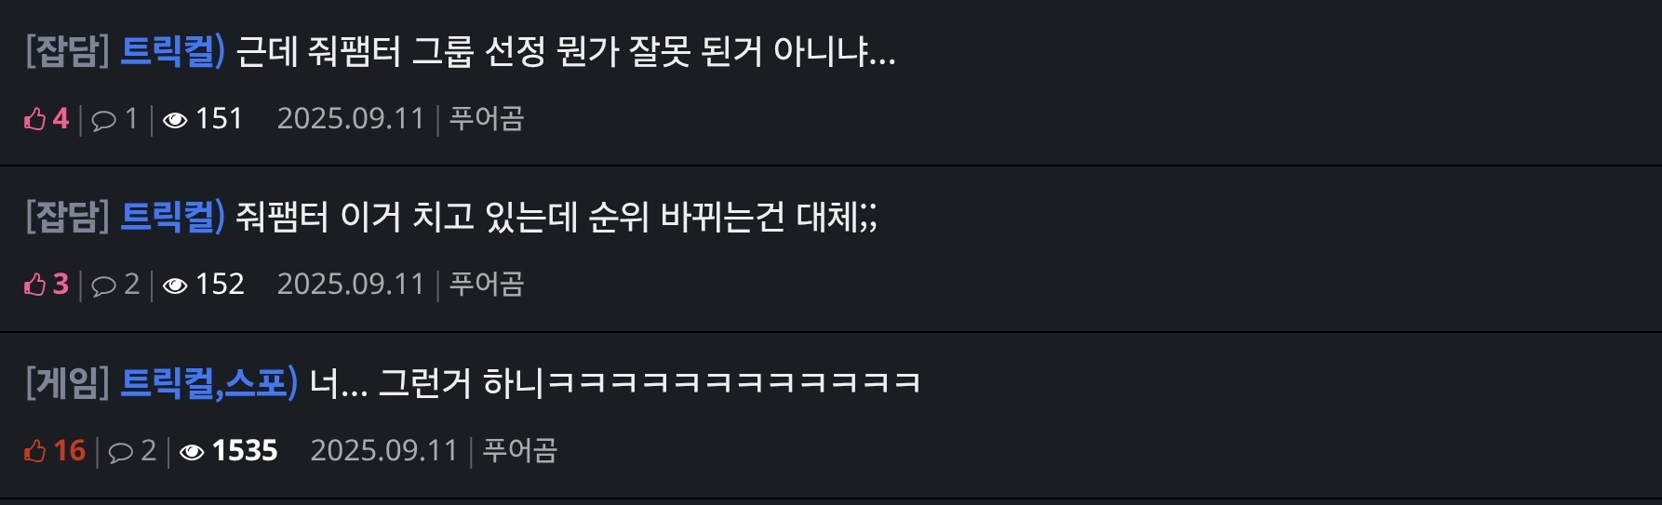Click comment bubble icon on first post
1662x505 pixels.
(104, 120)
